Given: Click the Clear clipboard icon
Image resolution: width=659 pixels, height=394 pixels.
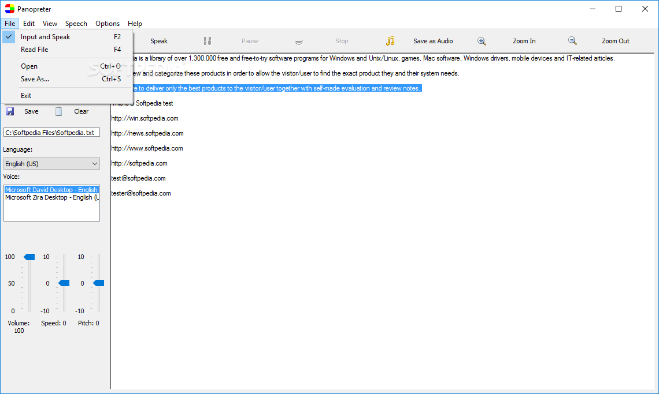Looking at the screenshot, I should [x=59, y=111].
